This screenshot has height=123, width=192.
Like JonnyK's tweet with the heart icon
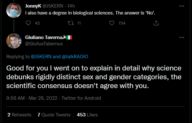[112, 23]
